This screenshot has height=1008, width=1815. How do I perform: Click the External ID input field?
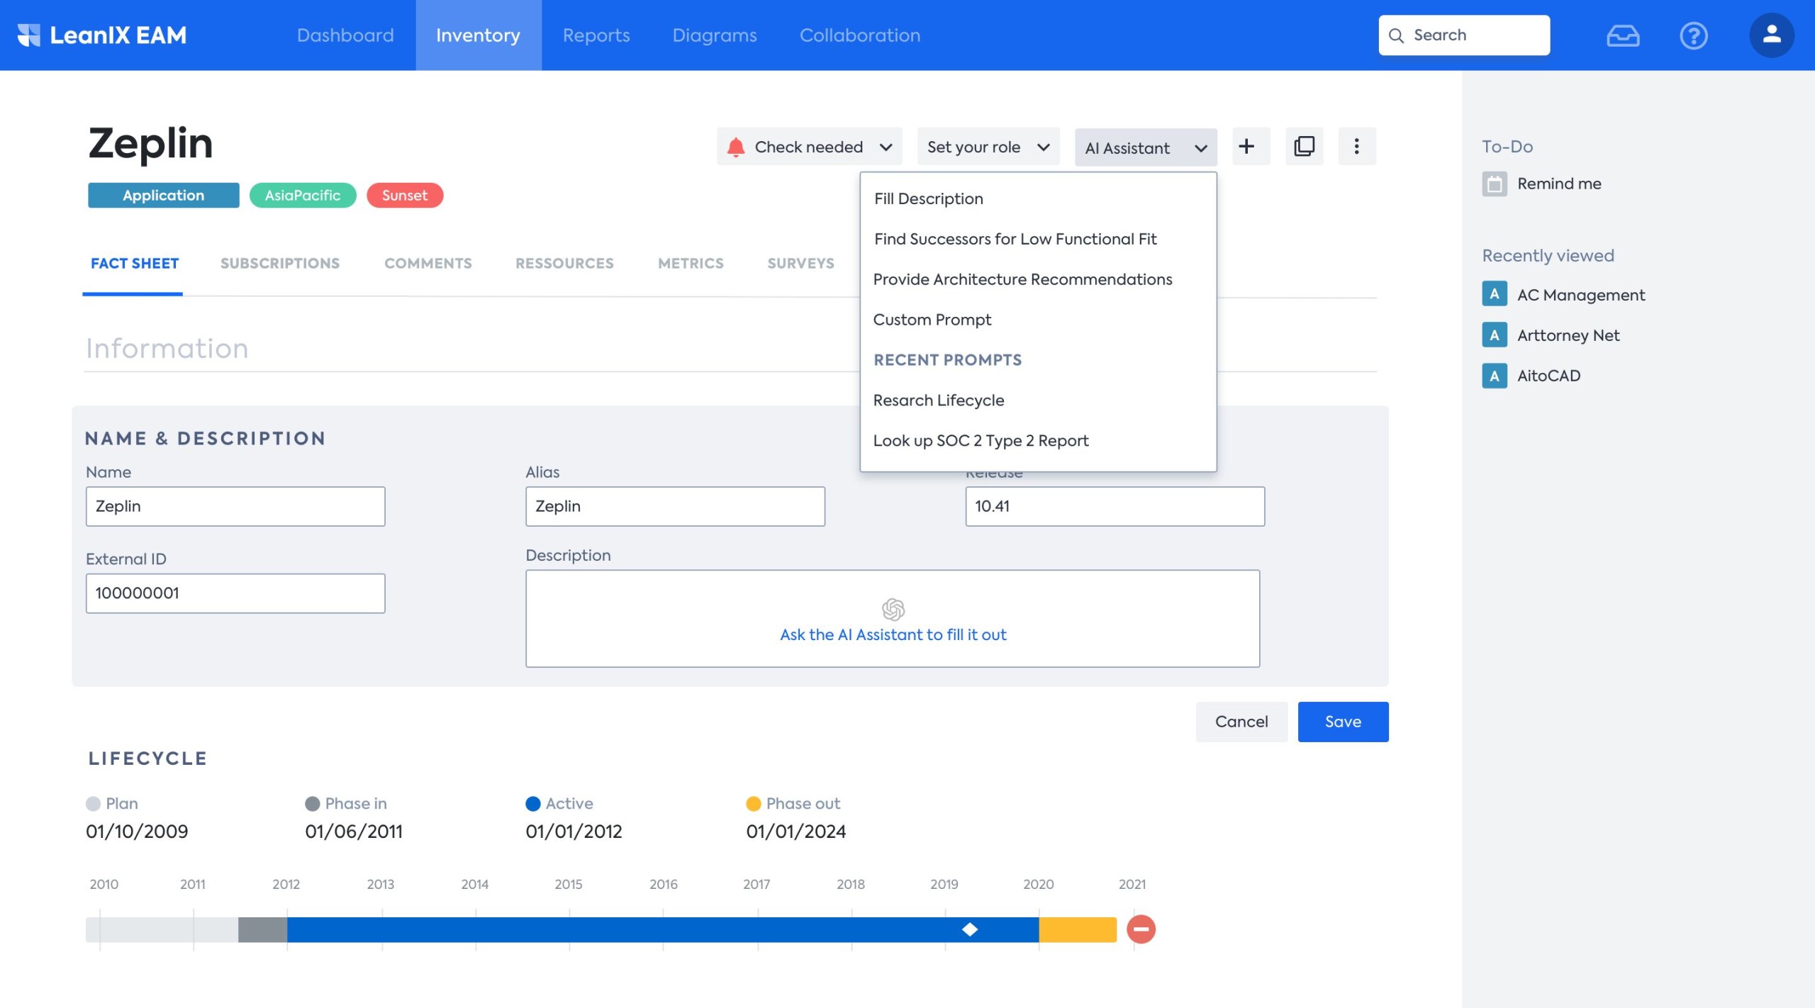(x=235, y=593)
